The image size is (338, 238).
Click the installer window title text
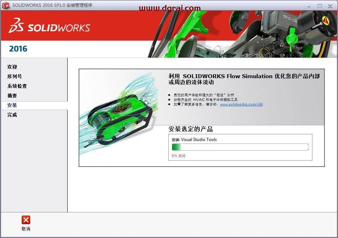point(52,5)
